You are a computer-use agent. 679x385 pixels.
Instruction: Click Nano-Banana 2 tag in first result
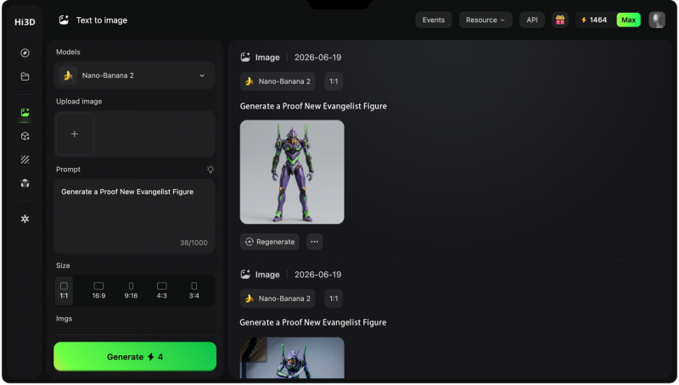pos(278,81)
